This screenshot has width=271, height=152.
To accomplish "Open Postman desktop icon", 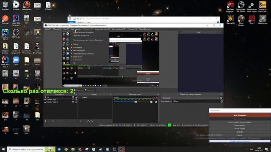I will 5,19.
